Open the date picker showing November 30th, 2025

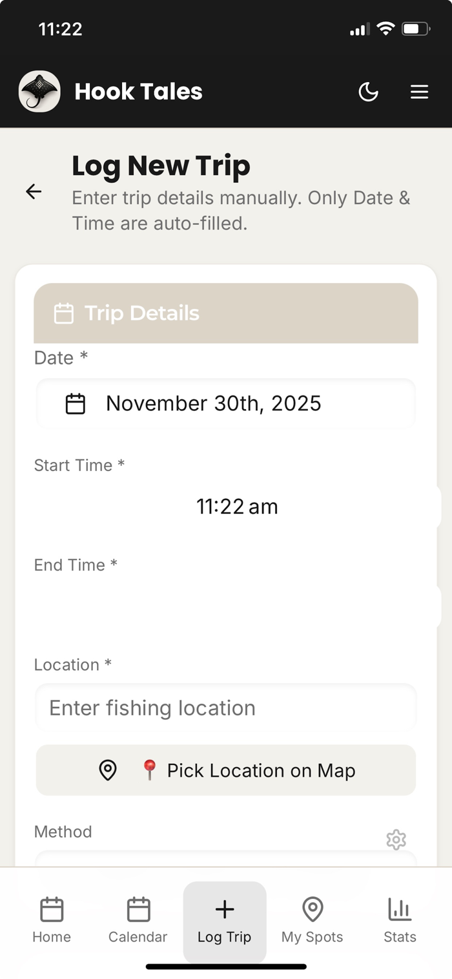tap(225, 404)
